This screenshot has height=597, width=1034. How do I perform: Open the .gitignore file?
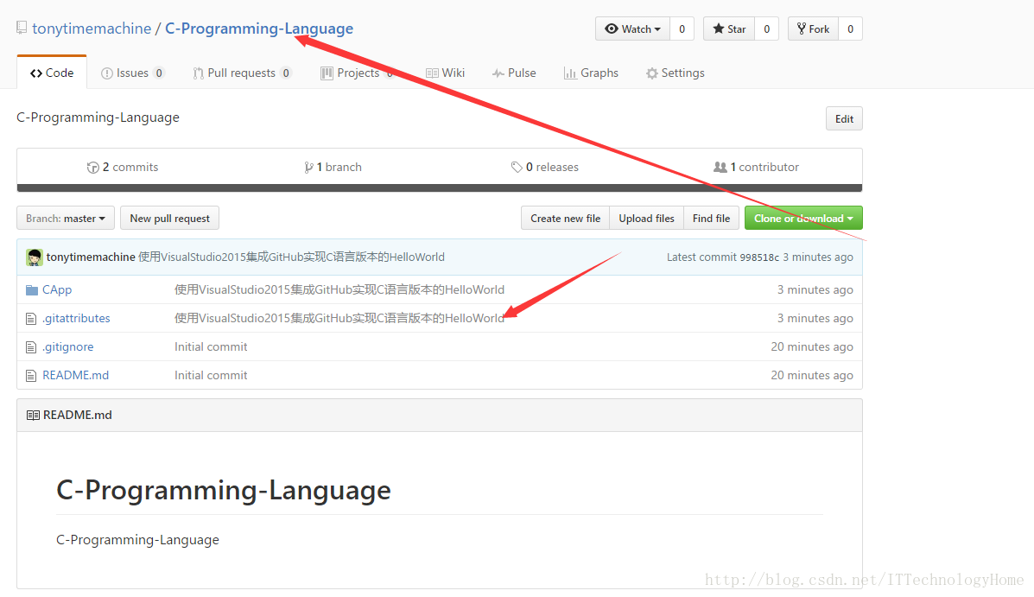68,346
